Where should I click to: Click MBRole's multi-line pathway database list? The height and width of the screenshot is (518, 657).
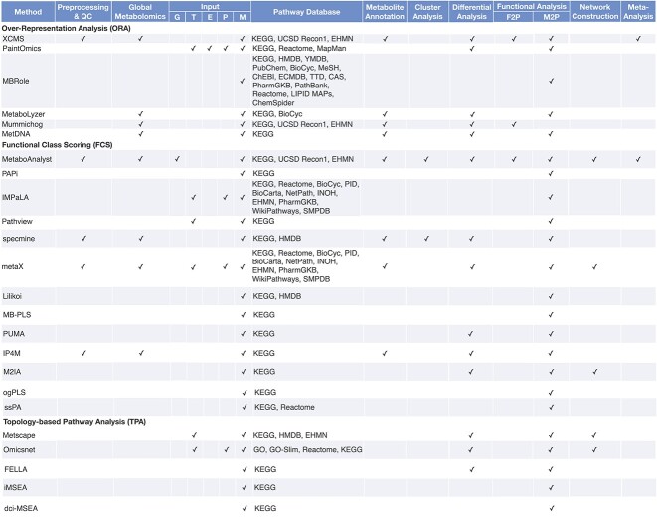point(299,81)
